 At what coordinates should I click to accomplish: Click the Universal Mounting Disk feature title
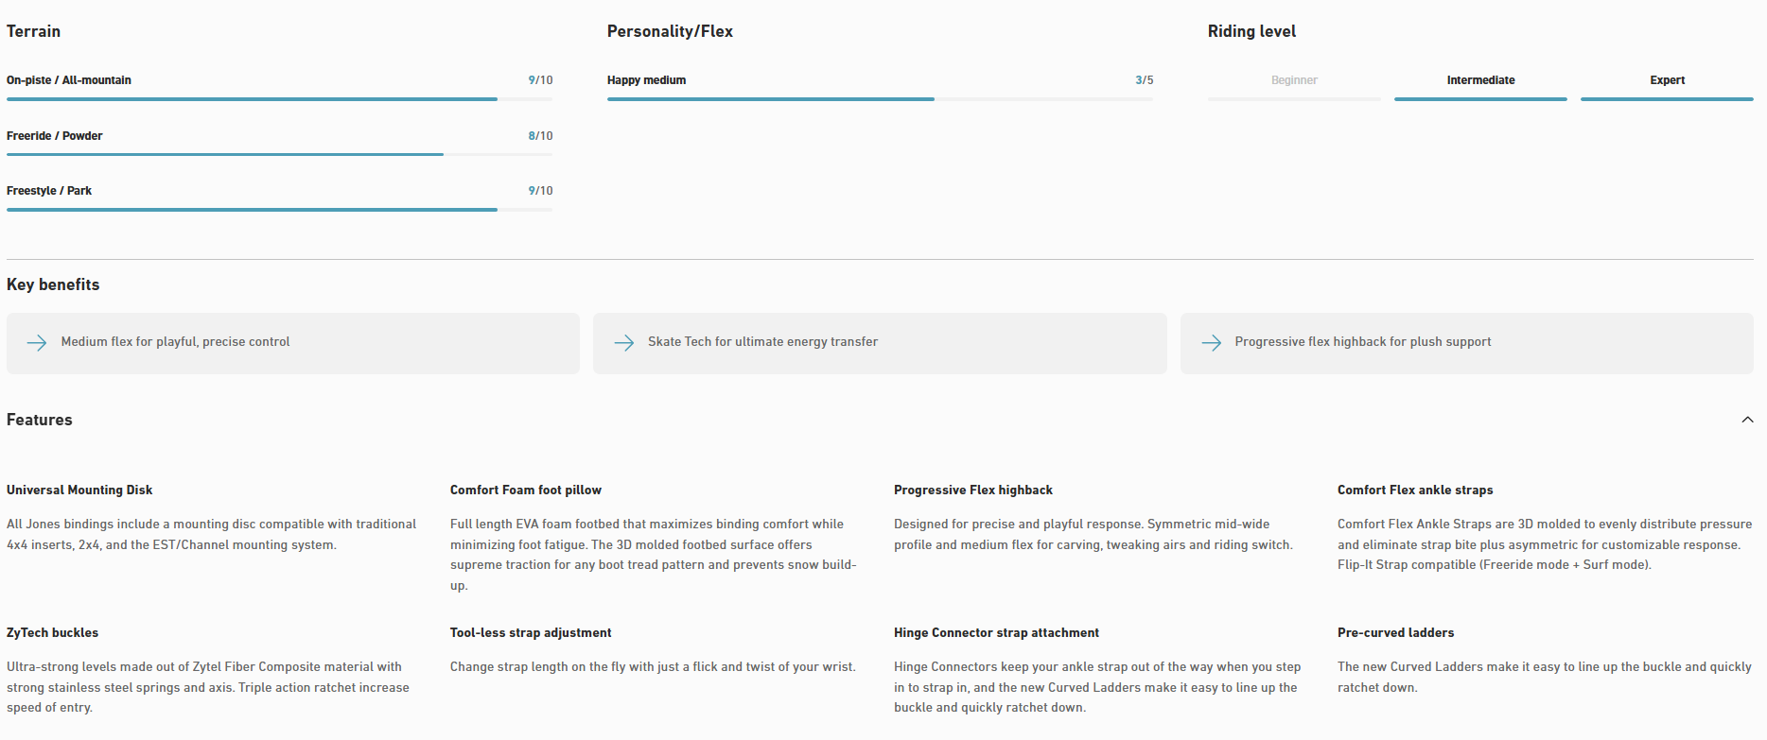[79, 490]
